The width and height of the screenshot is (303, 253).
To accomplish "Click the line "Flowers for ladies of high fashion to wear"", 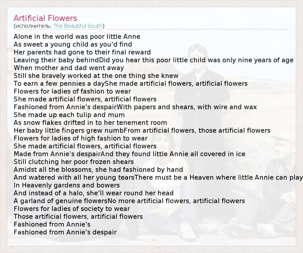I will click(80, 138).
